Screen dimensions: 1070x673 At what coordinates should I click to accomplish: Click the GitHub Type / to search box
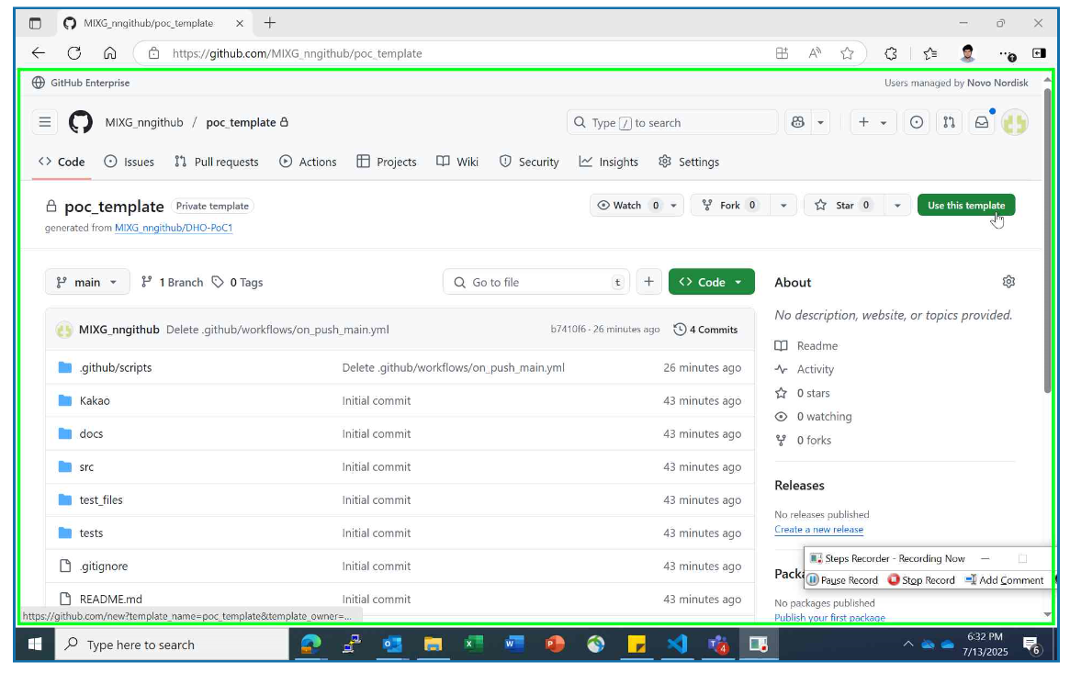pyautogui.click(x=672, y=123)
